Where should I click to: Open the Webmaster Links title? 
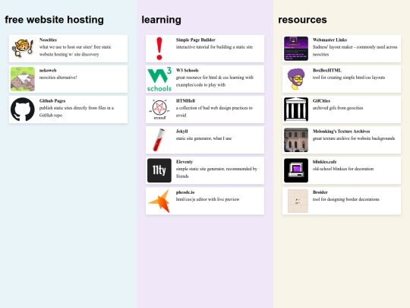tap(330, 40)
